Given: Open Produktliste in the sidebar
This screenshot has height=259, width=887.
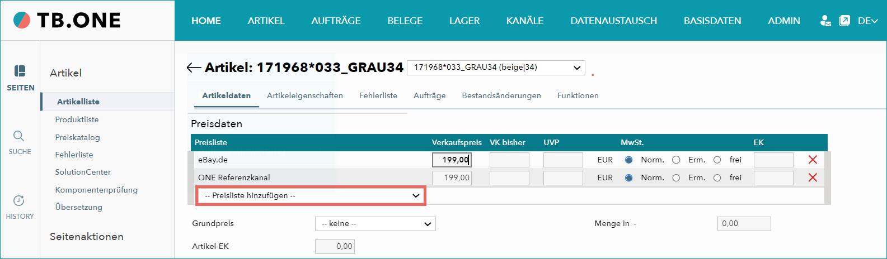Looking at the screenshot, I should pos(77,119).
